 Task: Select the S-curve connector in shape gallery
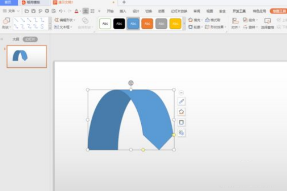click(43, 27)
